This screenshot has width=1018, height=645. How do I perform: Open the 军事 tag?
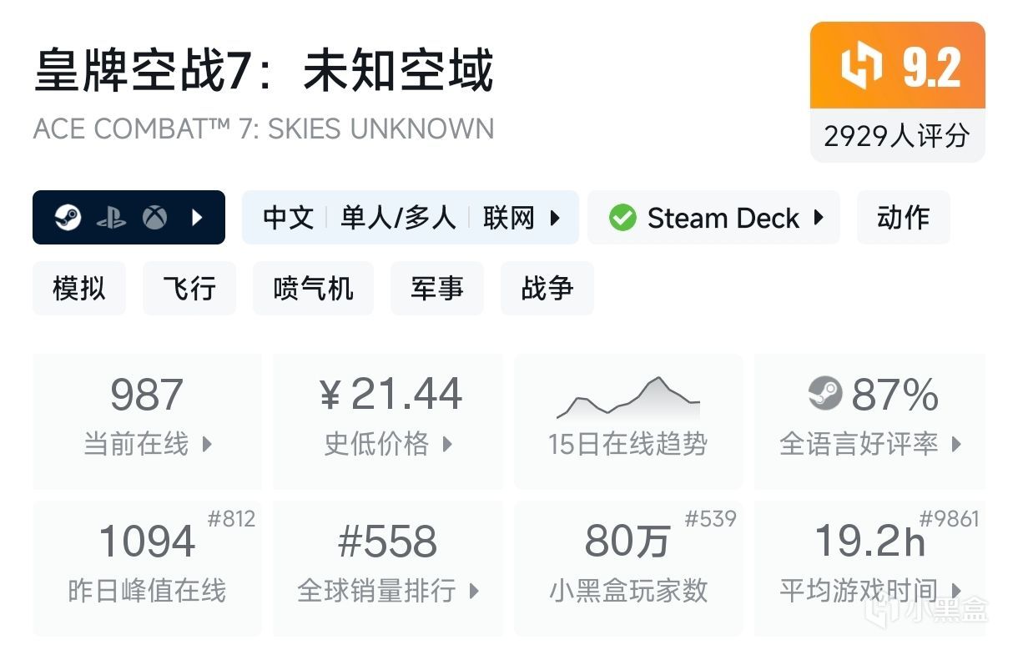436,289
